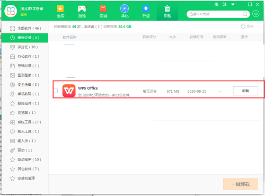Open the 商城 shopping bag icon
Screen dimensions: 265x196
(103, 11)
